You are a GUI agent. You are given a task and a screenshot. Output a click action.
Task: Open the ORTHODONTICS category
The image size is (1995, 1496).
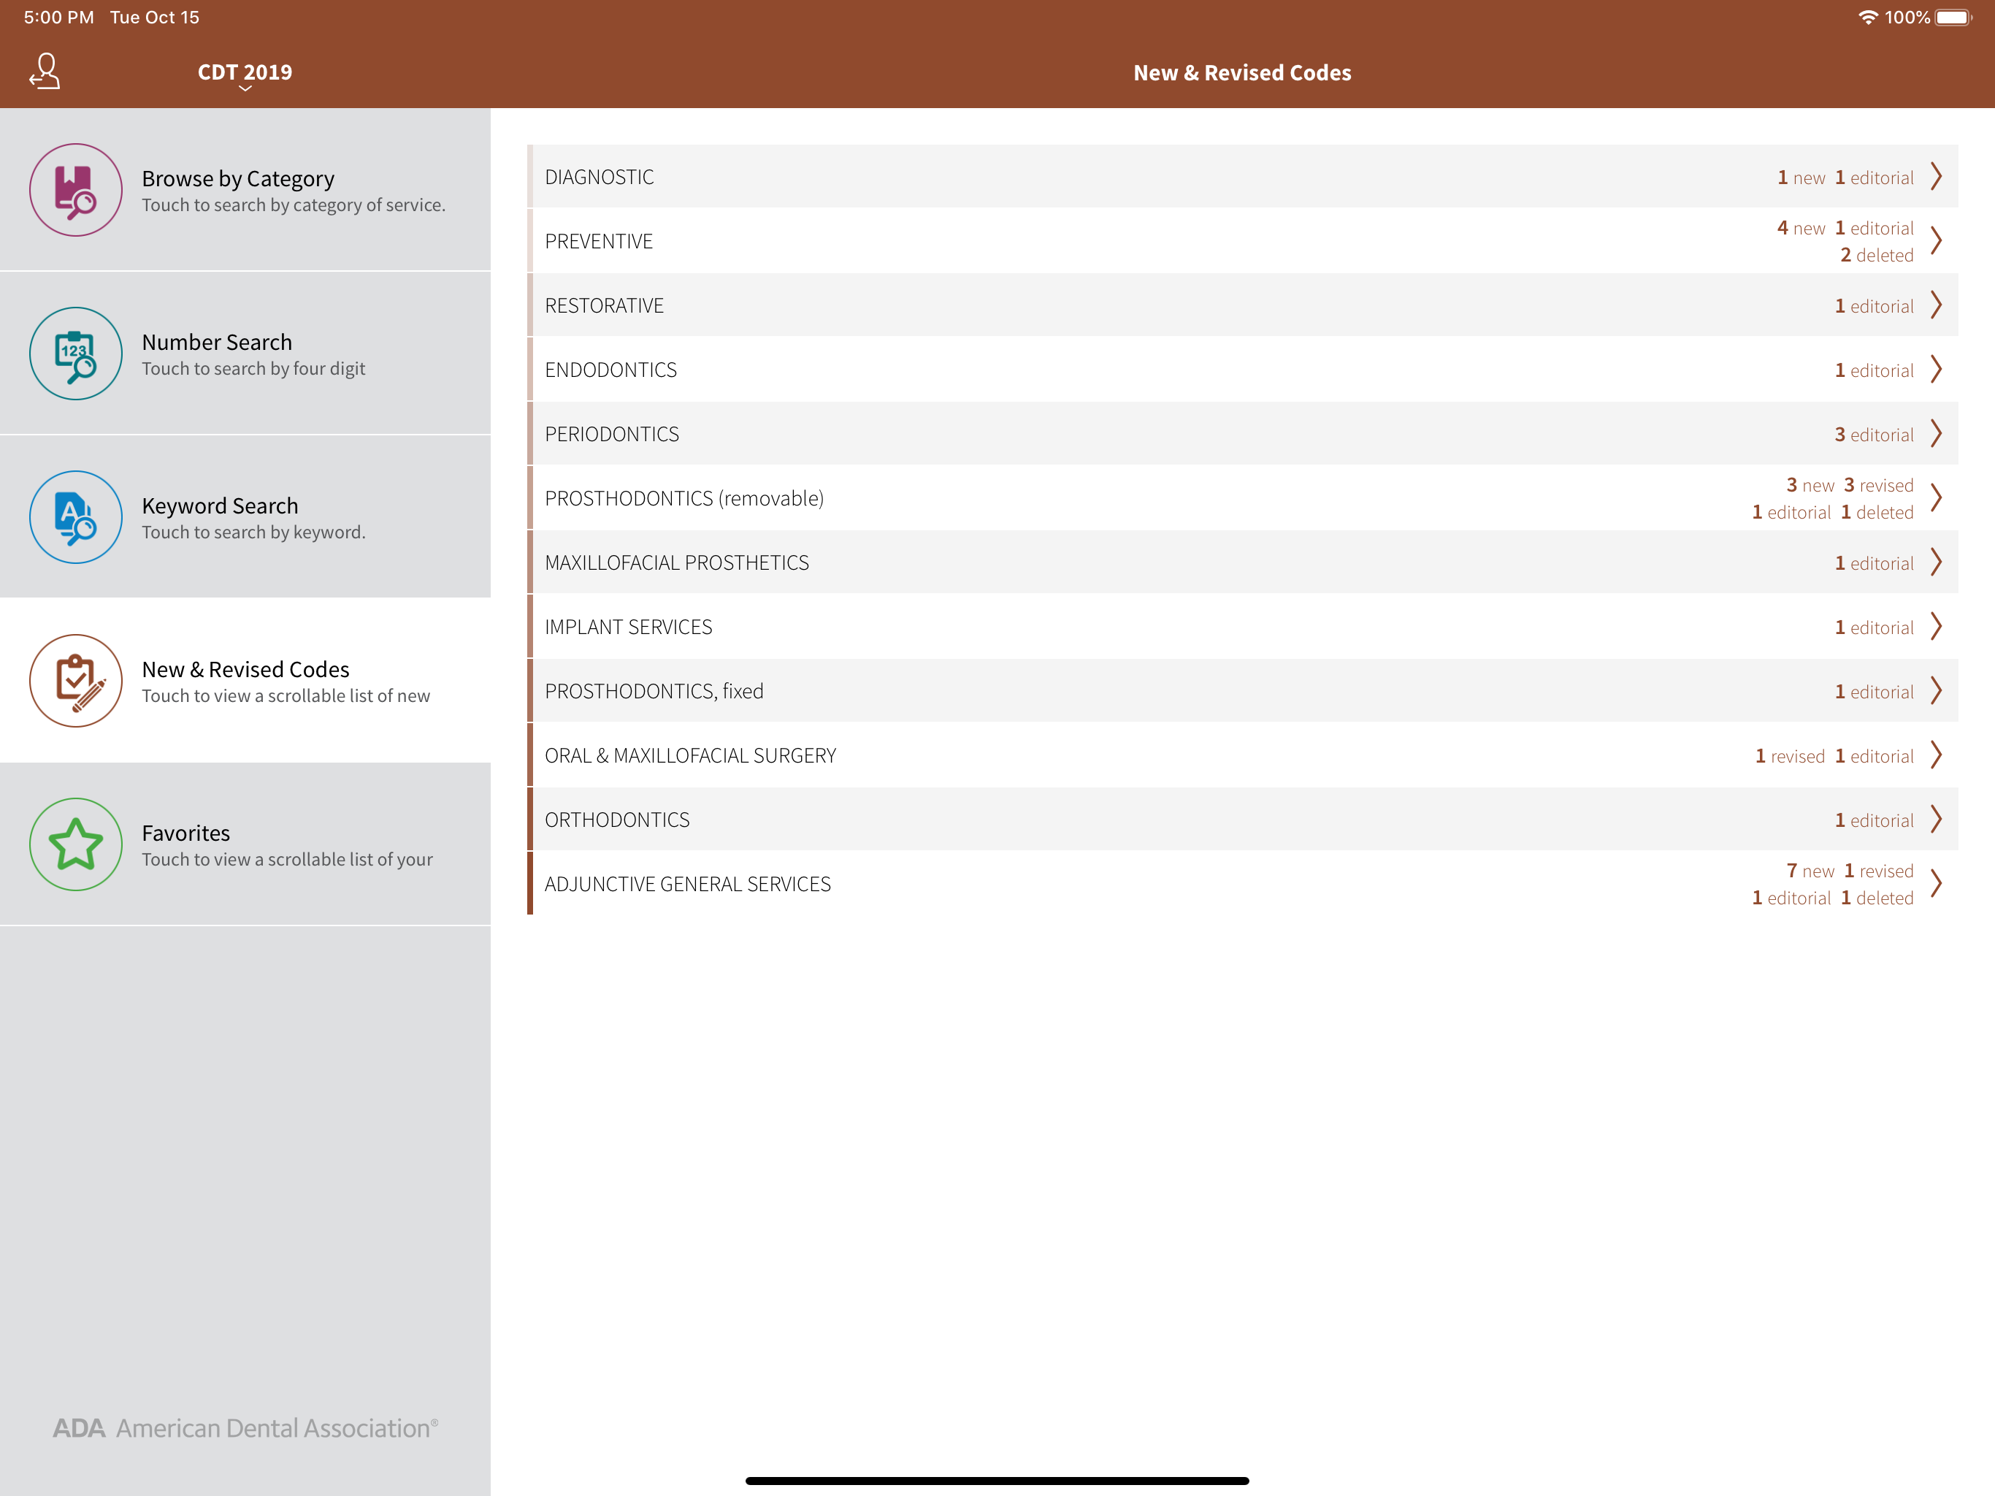click(x=1243, y=820)
